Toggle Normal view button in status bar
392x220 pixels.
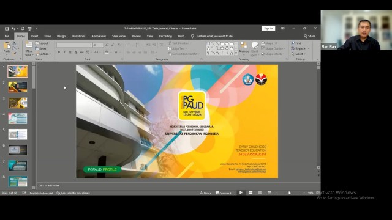point(241,193)
